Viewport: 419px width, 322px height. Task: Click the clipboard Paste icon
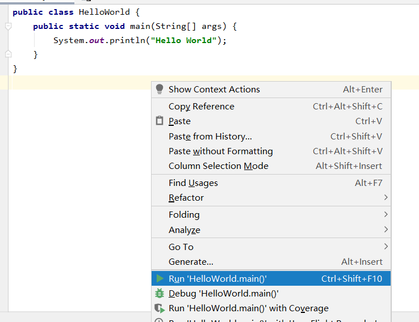point(160,121)
